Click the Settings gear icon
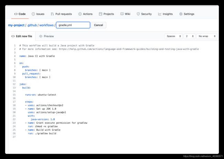224x159 pixels. 181,14
